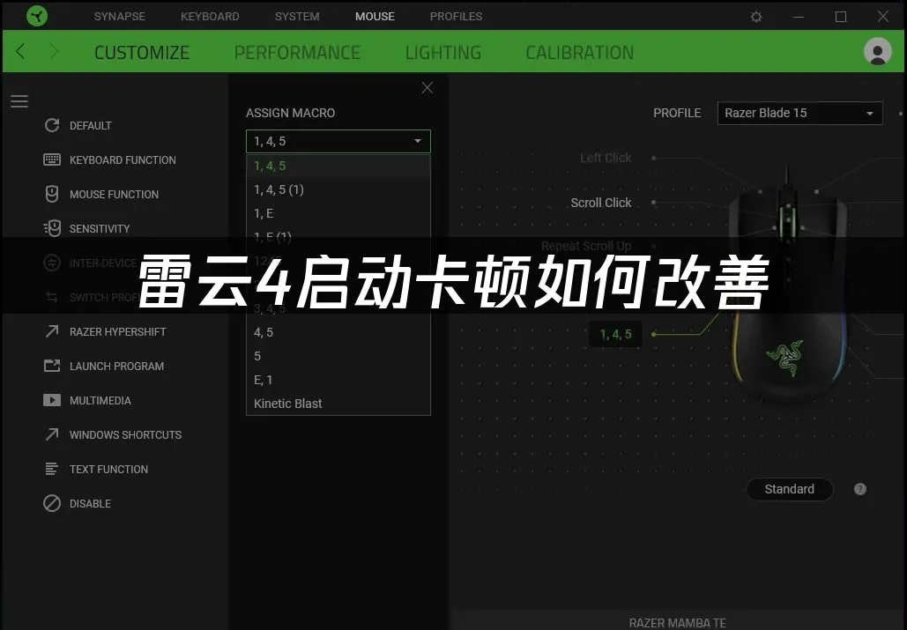Click RAZER HYPERSHIFT label in sidebar
The height and width of the screenshot is (630, 907).
click(118, 332)
